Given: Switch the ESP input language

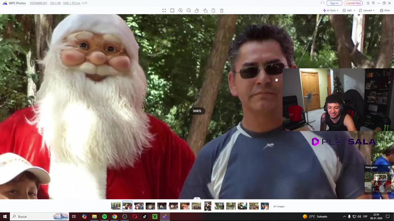Looking at the screenshot, I should point(366,216).
